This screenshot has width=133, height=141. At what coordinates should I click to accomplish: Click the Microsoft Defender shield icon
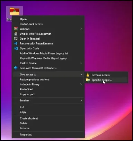[x=16, y=68]
